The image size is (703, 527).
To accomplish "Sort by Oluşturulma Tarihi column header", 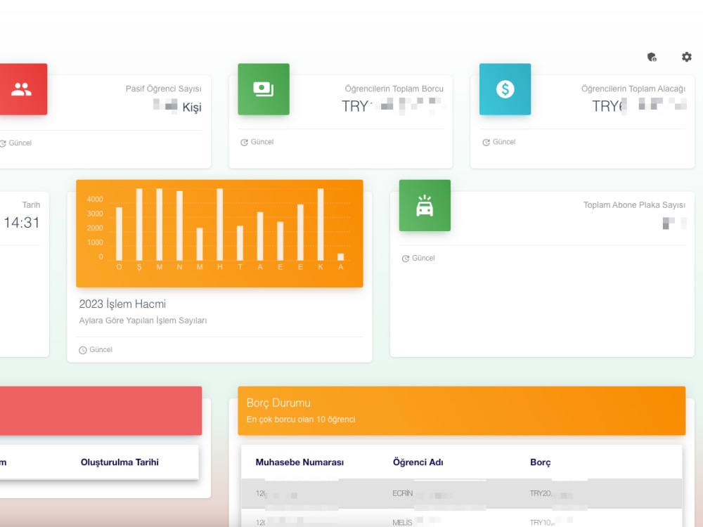I will point(120,462).
